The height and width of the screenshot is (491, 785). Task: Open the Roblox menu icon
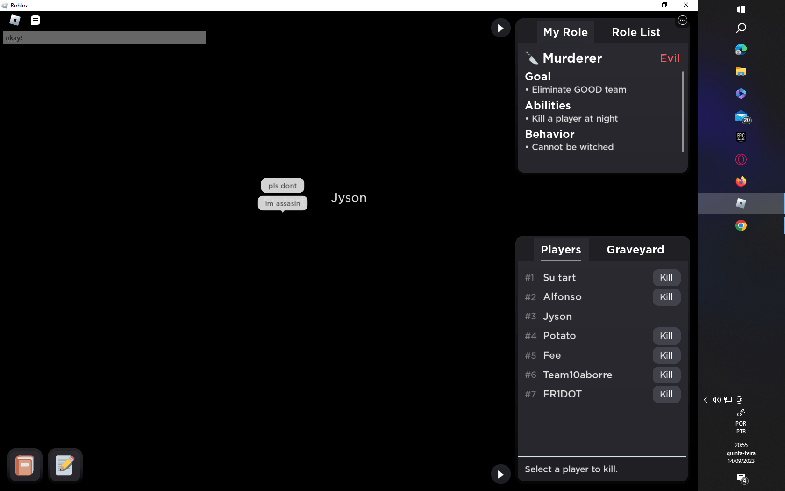coord(15,20)
